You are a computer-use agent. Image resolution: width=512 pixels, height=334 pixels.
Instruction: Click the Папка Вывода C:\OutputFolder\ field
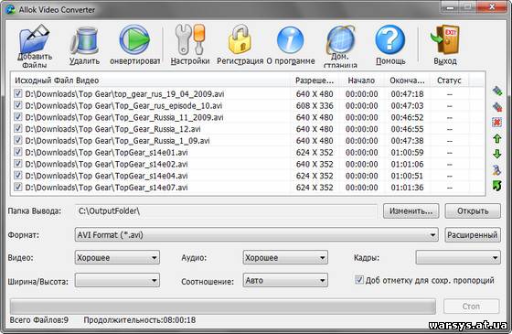point(226,211)
